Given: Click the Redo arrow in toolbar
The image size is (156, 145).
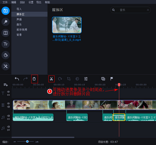Looking at the screenshot, I should pos(25,79).
